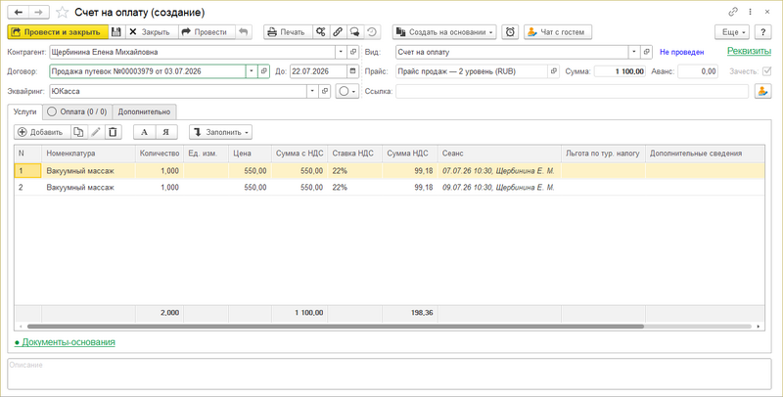This screenshot has width=783, height=397.
Task: Click the Номенклатура column header
Action: point(88,154)
